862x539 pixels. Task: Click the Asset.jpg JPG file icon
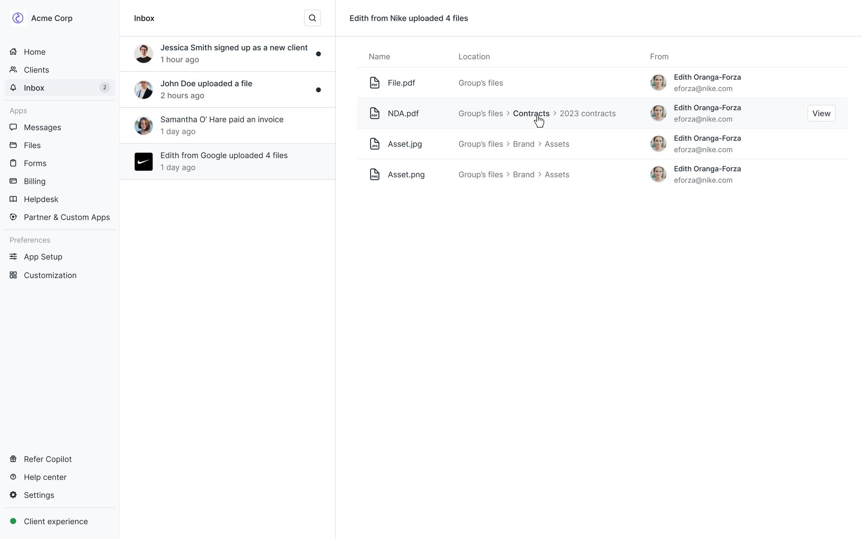(x=375, y=144)
